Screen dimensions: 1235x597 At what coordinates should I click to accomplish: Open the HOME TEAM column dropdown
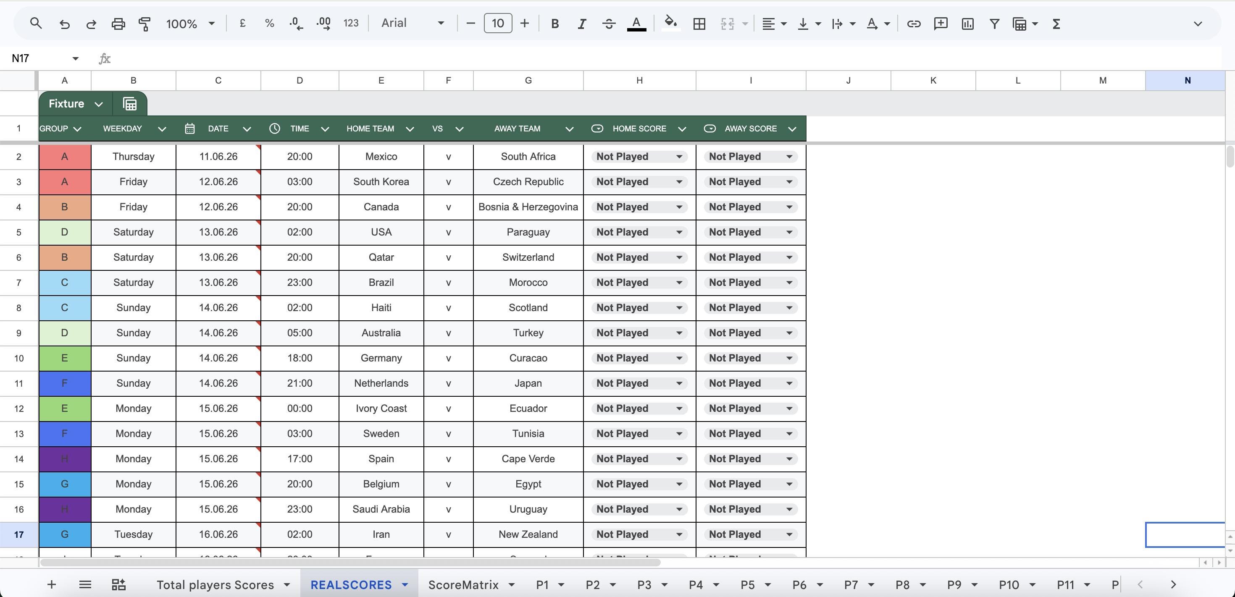(x=410, y=129)
